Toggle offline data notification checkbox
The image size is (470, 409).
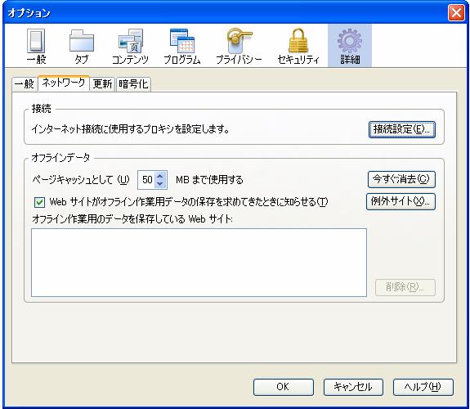39,202
